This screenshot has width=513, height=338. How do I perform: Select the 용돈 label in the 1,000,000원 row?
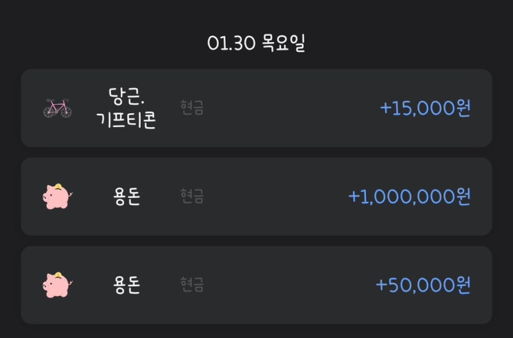tap(126, 197)
